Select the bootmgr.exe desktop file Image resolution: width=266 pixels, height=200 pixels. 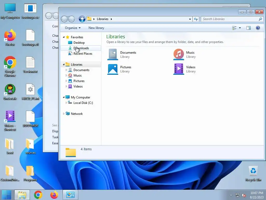pyautogui.click(x=30, y=11)
